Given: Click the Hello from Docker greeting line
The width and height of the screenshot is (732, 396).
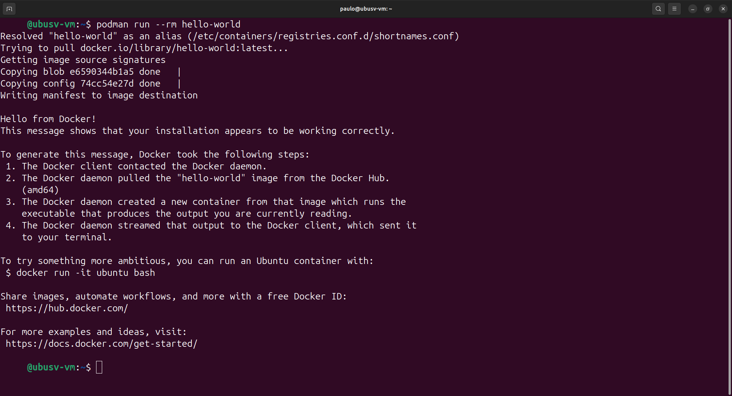Looking at the screenshot, I should click(x=47, y=119).
